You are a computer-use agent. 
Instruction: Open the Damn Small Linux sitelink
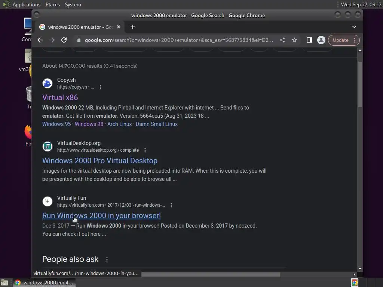click(x=157, y=124)
